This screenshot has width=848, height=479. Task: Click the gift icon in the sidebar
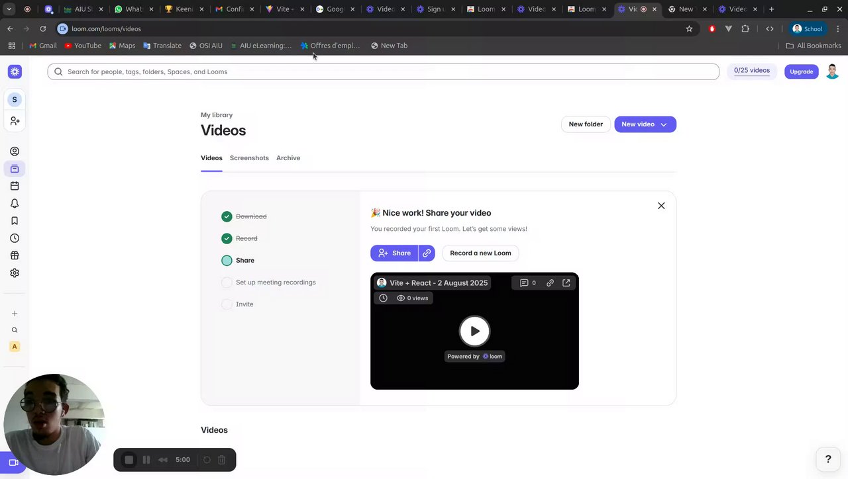point(15,255)
